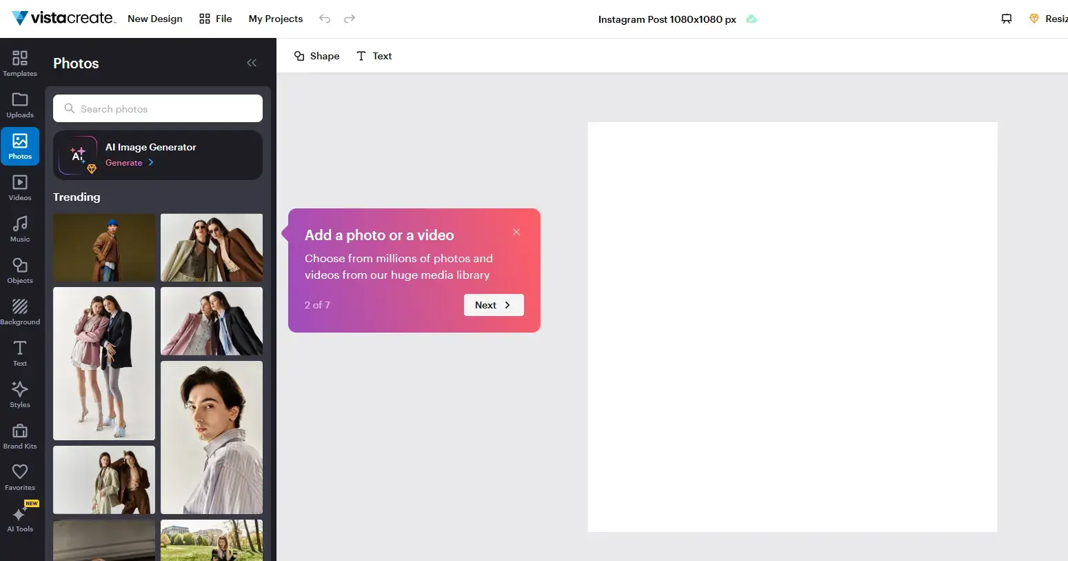Open the Brand Kits panel
Screen dimensions: 1068x561
[19, 435]
